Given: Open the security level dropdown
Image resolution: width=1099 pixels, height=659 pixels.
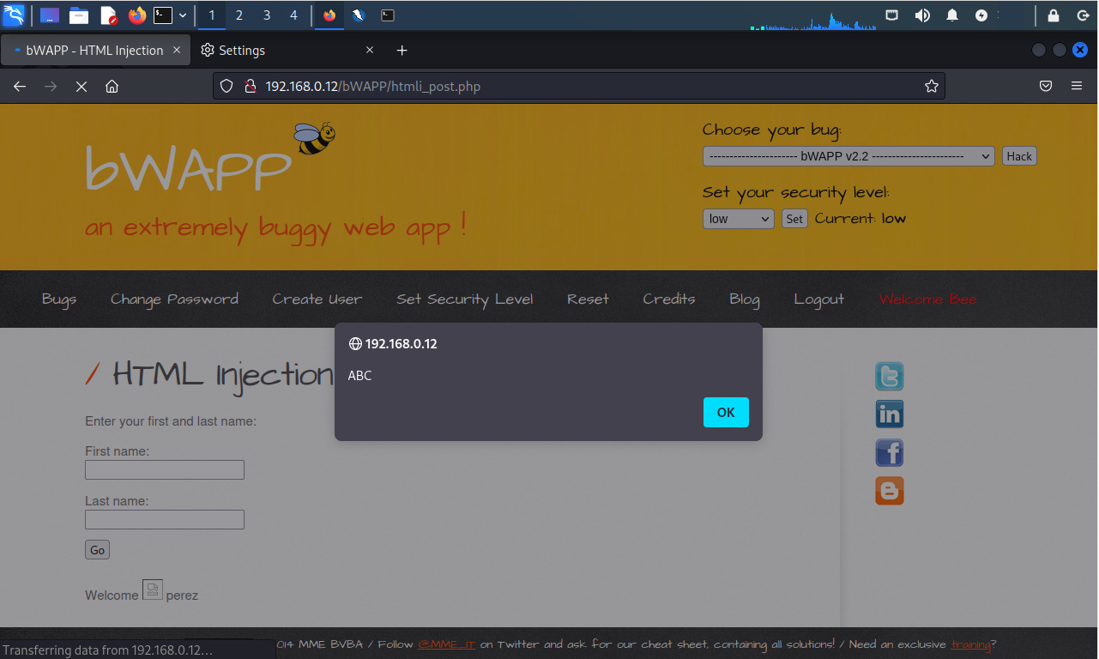Looking at the screenshot, I should [738, 219].
